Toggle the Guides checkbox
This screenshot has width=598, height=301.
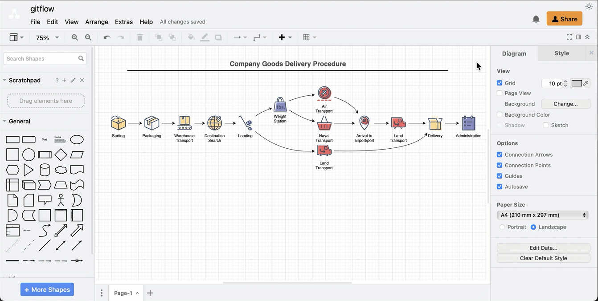pos(500,176)
